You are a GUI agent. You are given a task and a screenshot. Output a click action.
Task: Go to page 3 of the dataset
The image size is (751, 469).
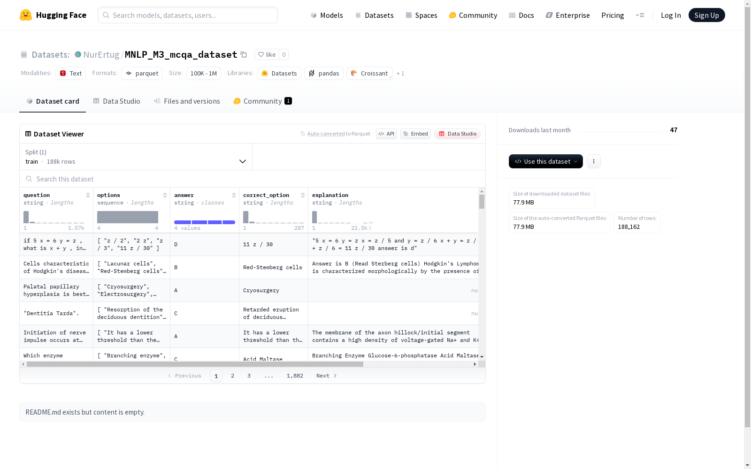point(249,376)
